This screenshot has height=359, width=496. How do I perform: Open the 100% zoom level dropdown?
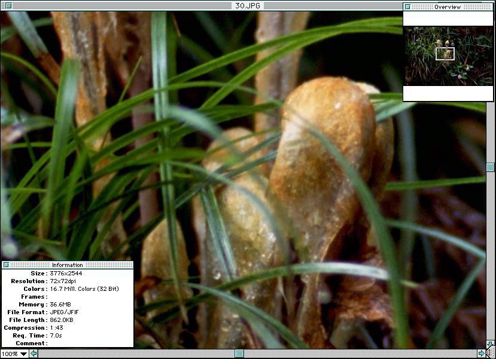coord(14,354)
